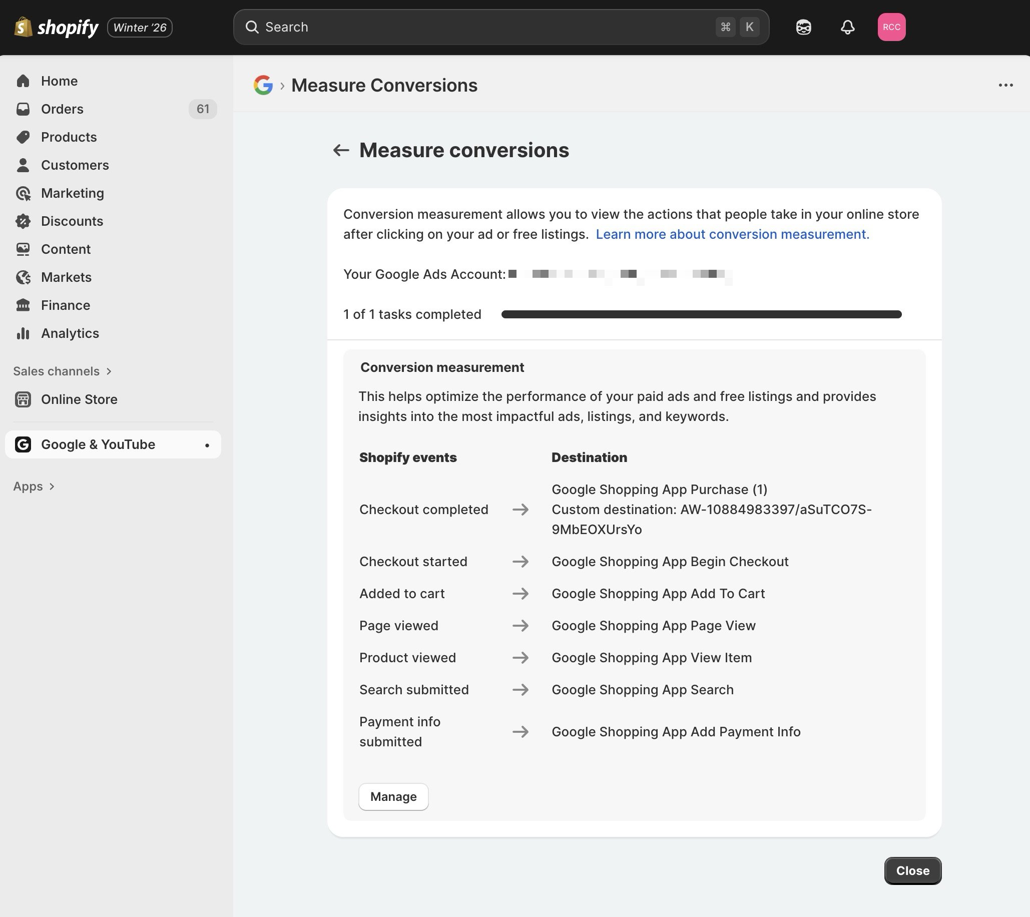The height and width of the screenshot is (917, 1030).
Task: Open Learn more about conversion measurement
Action: coord(733,234)
